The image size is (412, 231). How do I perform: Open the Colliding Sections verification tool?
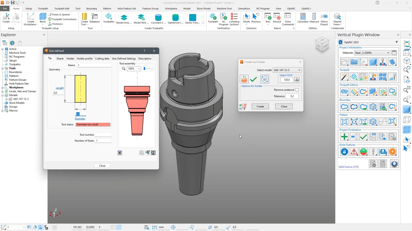[234, 19]
